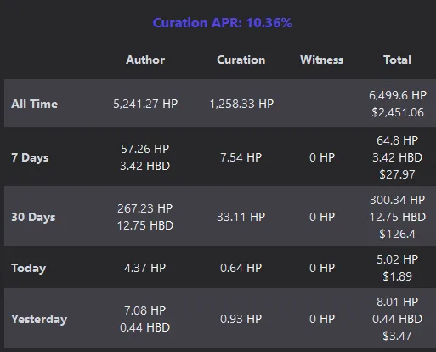436x352 pixels.
Task: Click the 4.37 HP today author value
Action: 144,268
